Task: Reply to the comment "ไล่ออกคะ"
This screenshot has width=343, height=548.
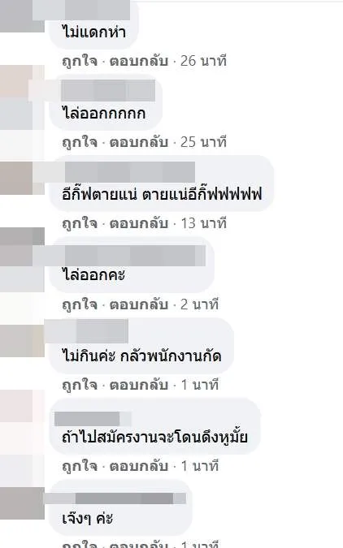Action: 139,304
